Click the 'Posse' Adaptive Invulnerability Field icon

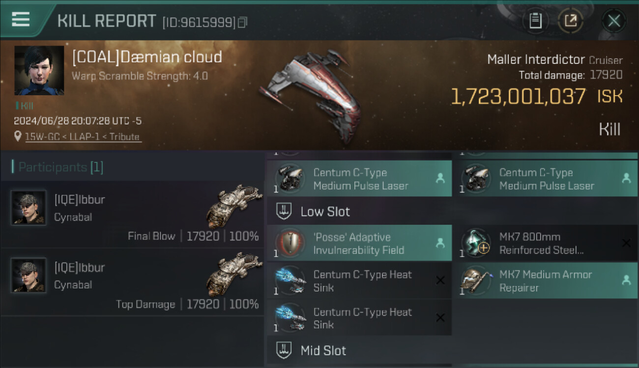290,242
